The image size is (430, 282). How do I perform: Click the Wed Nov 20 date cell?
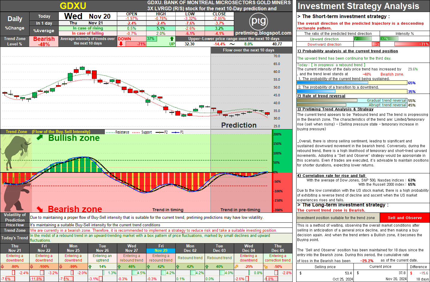[88, 16]
